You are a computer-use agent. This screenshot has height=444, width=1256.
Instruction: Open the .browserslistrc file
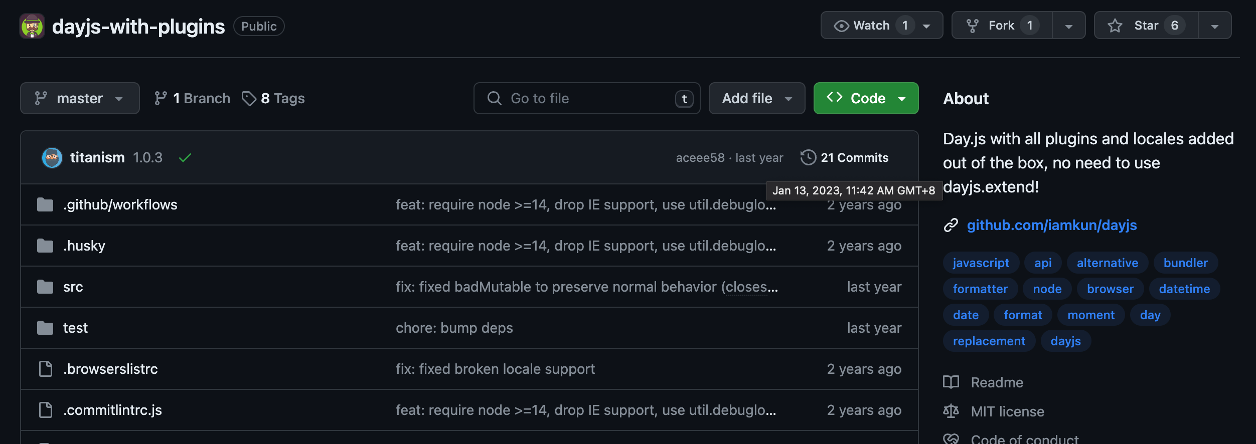click(110, 369)
